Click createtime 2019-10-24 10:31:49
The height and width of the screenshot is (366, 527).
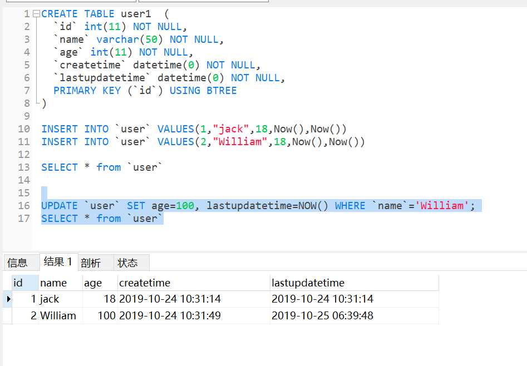[x=194, y=315]
